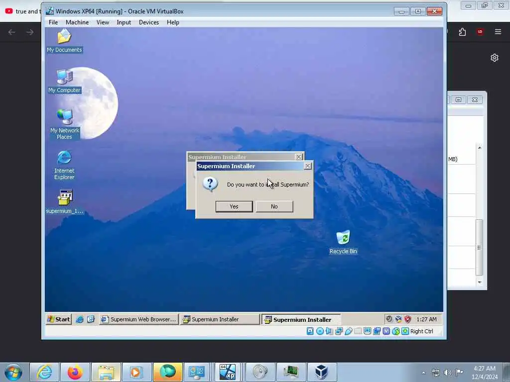Open the VirtualBox Machine menu
The image size is (510, 382).
point(77,22)
